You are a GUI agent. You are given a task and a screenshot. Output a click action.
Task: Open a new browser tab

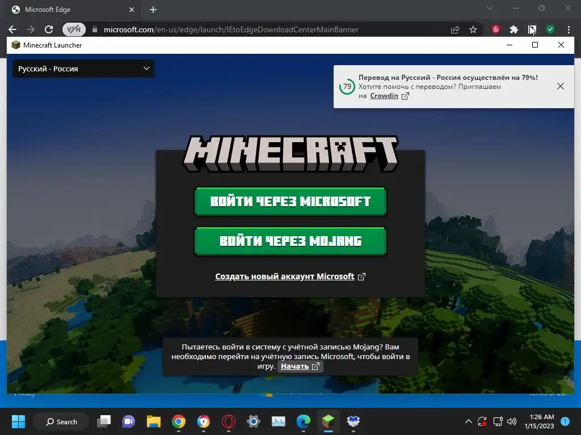[x=153, y=10]
